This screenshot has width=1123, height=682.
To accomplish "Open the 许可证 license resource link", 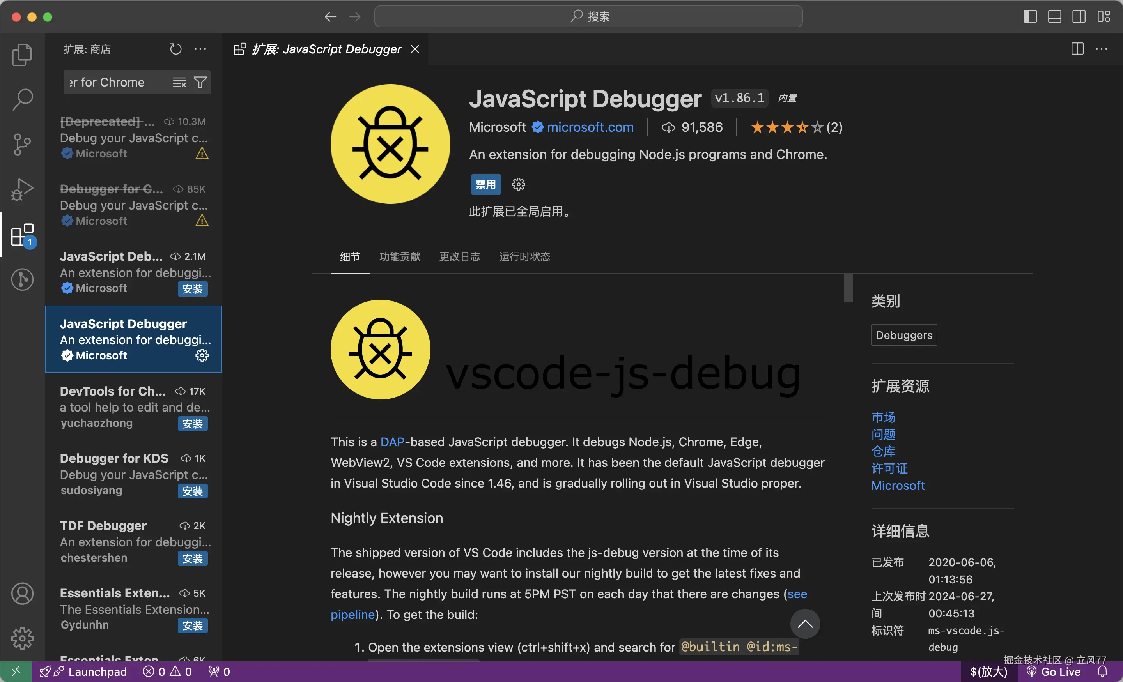I will (889, 469).
